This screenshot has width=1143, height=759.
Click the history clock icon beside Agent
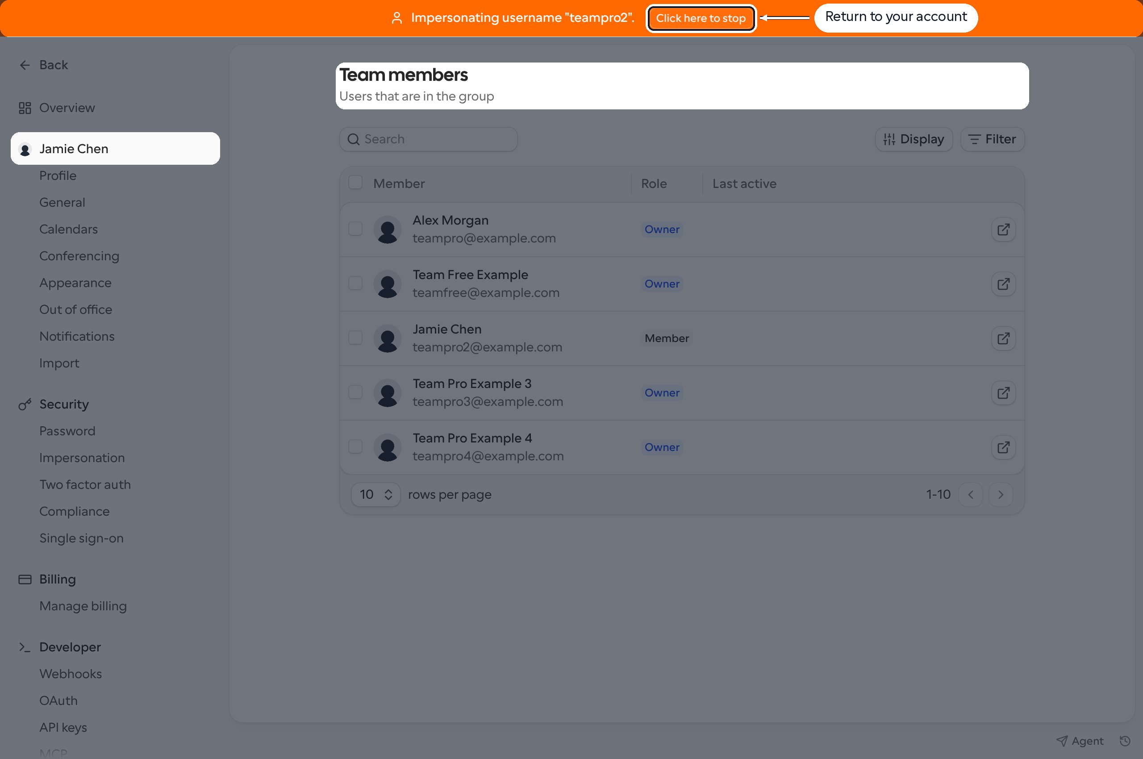pyautogui.click(x=1125, y=741)
